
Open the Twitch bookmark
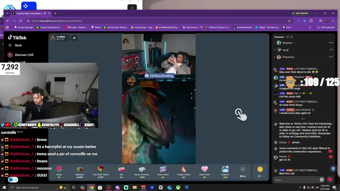pyautogui.click(x=96, y=27)
